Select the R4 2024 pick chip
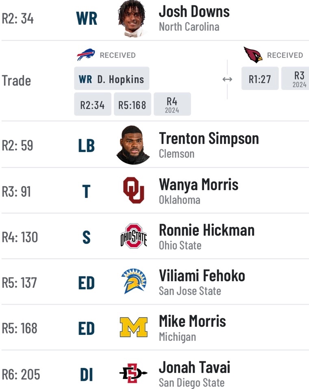 coord(172,104)
